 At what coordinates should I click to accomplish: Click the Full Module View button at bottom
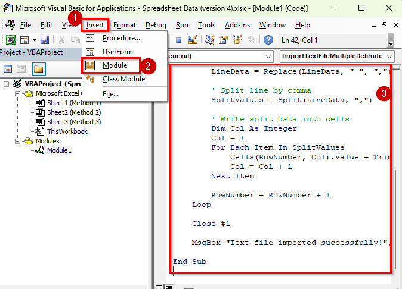(x=169, y=287)
